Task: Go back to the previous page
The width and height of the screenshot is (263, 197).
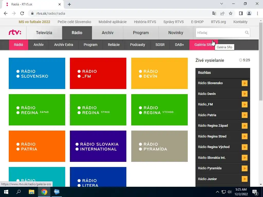Action: 6,13
